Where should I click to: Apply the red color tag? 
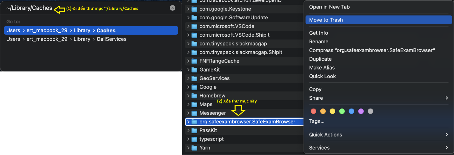pos(313,111)
